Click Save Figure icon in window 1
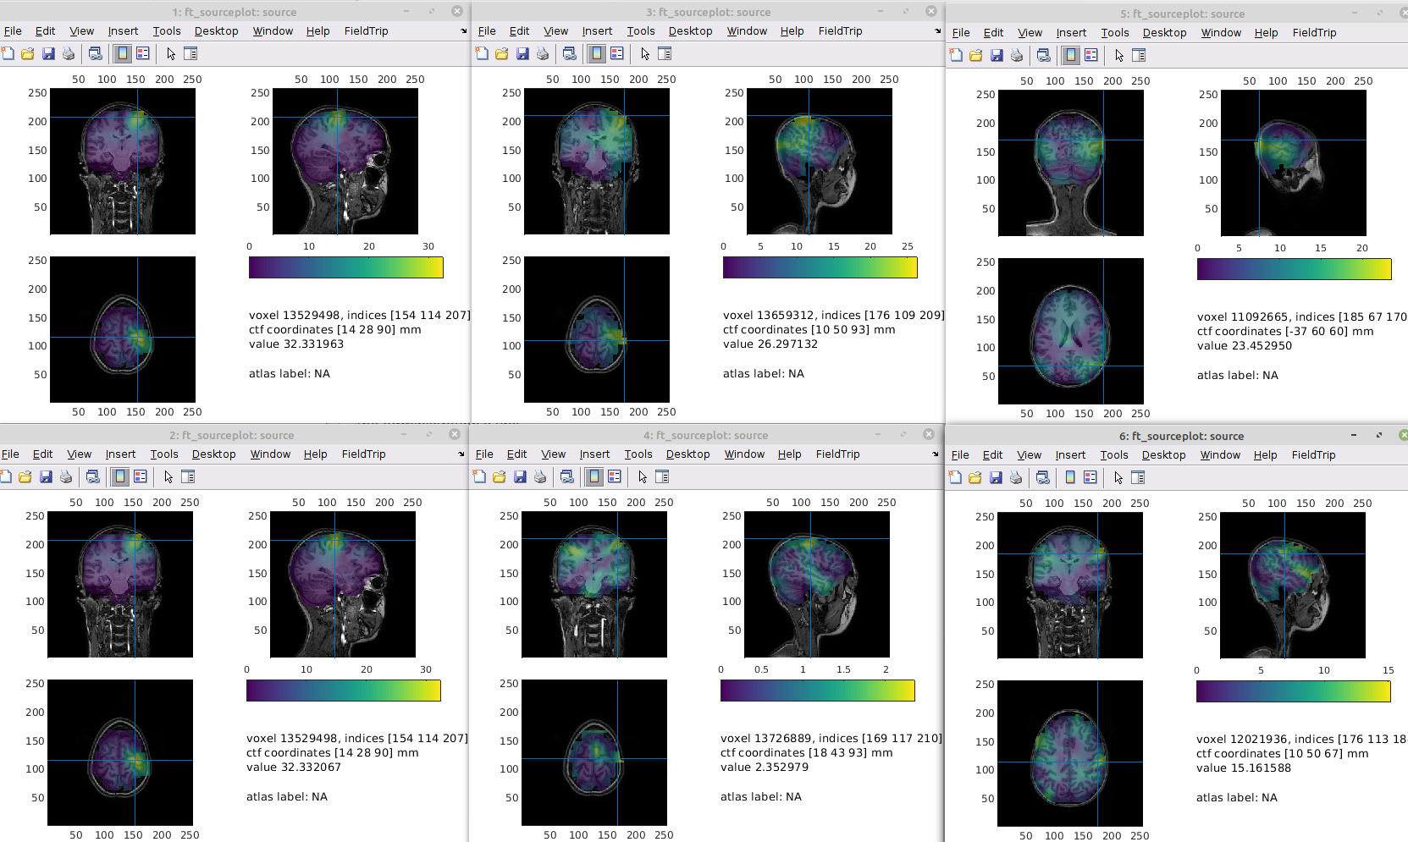This screenshot has width=1408, height=842. [48, 53]
